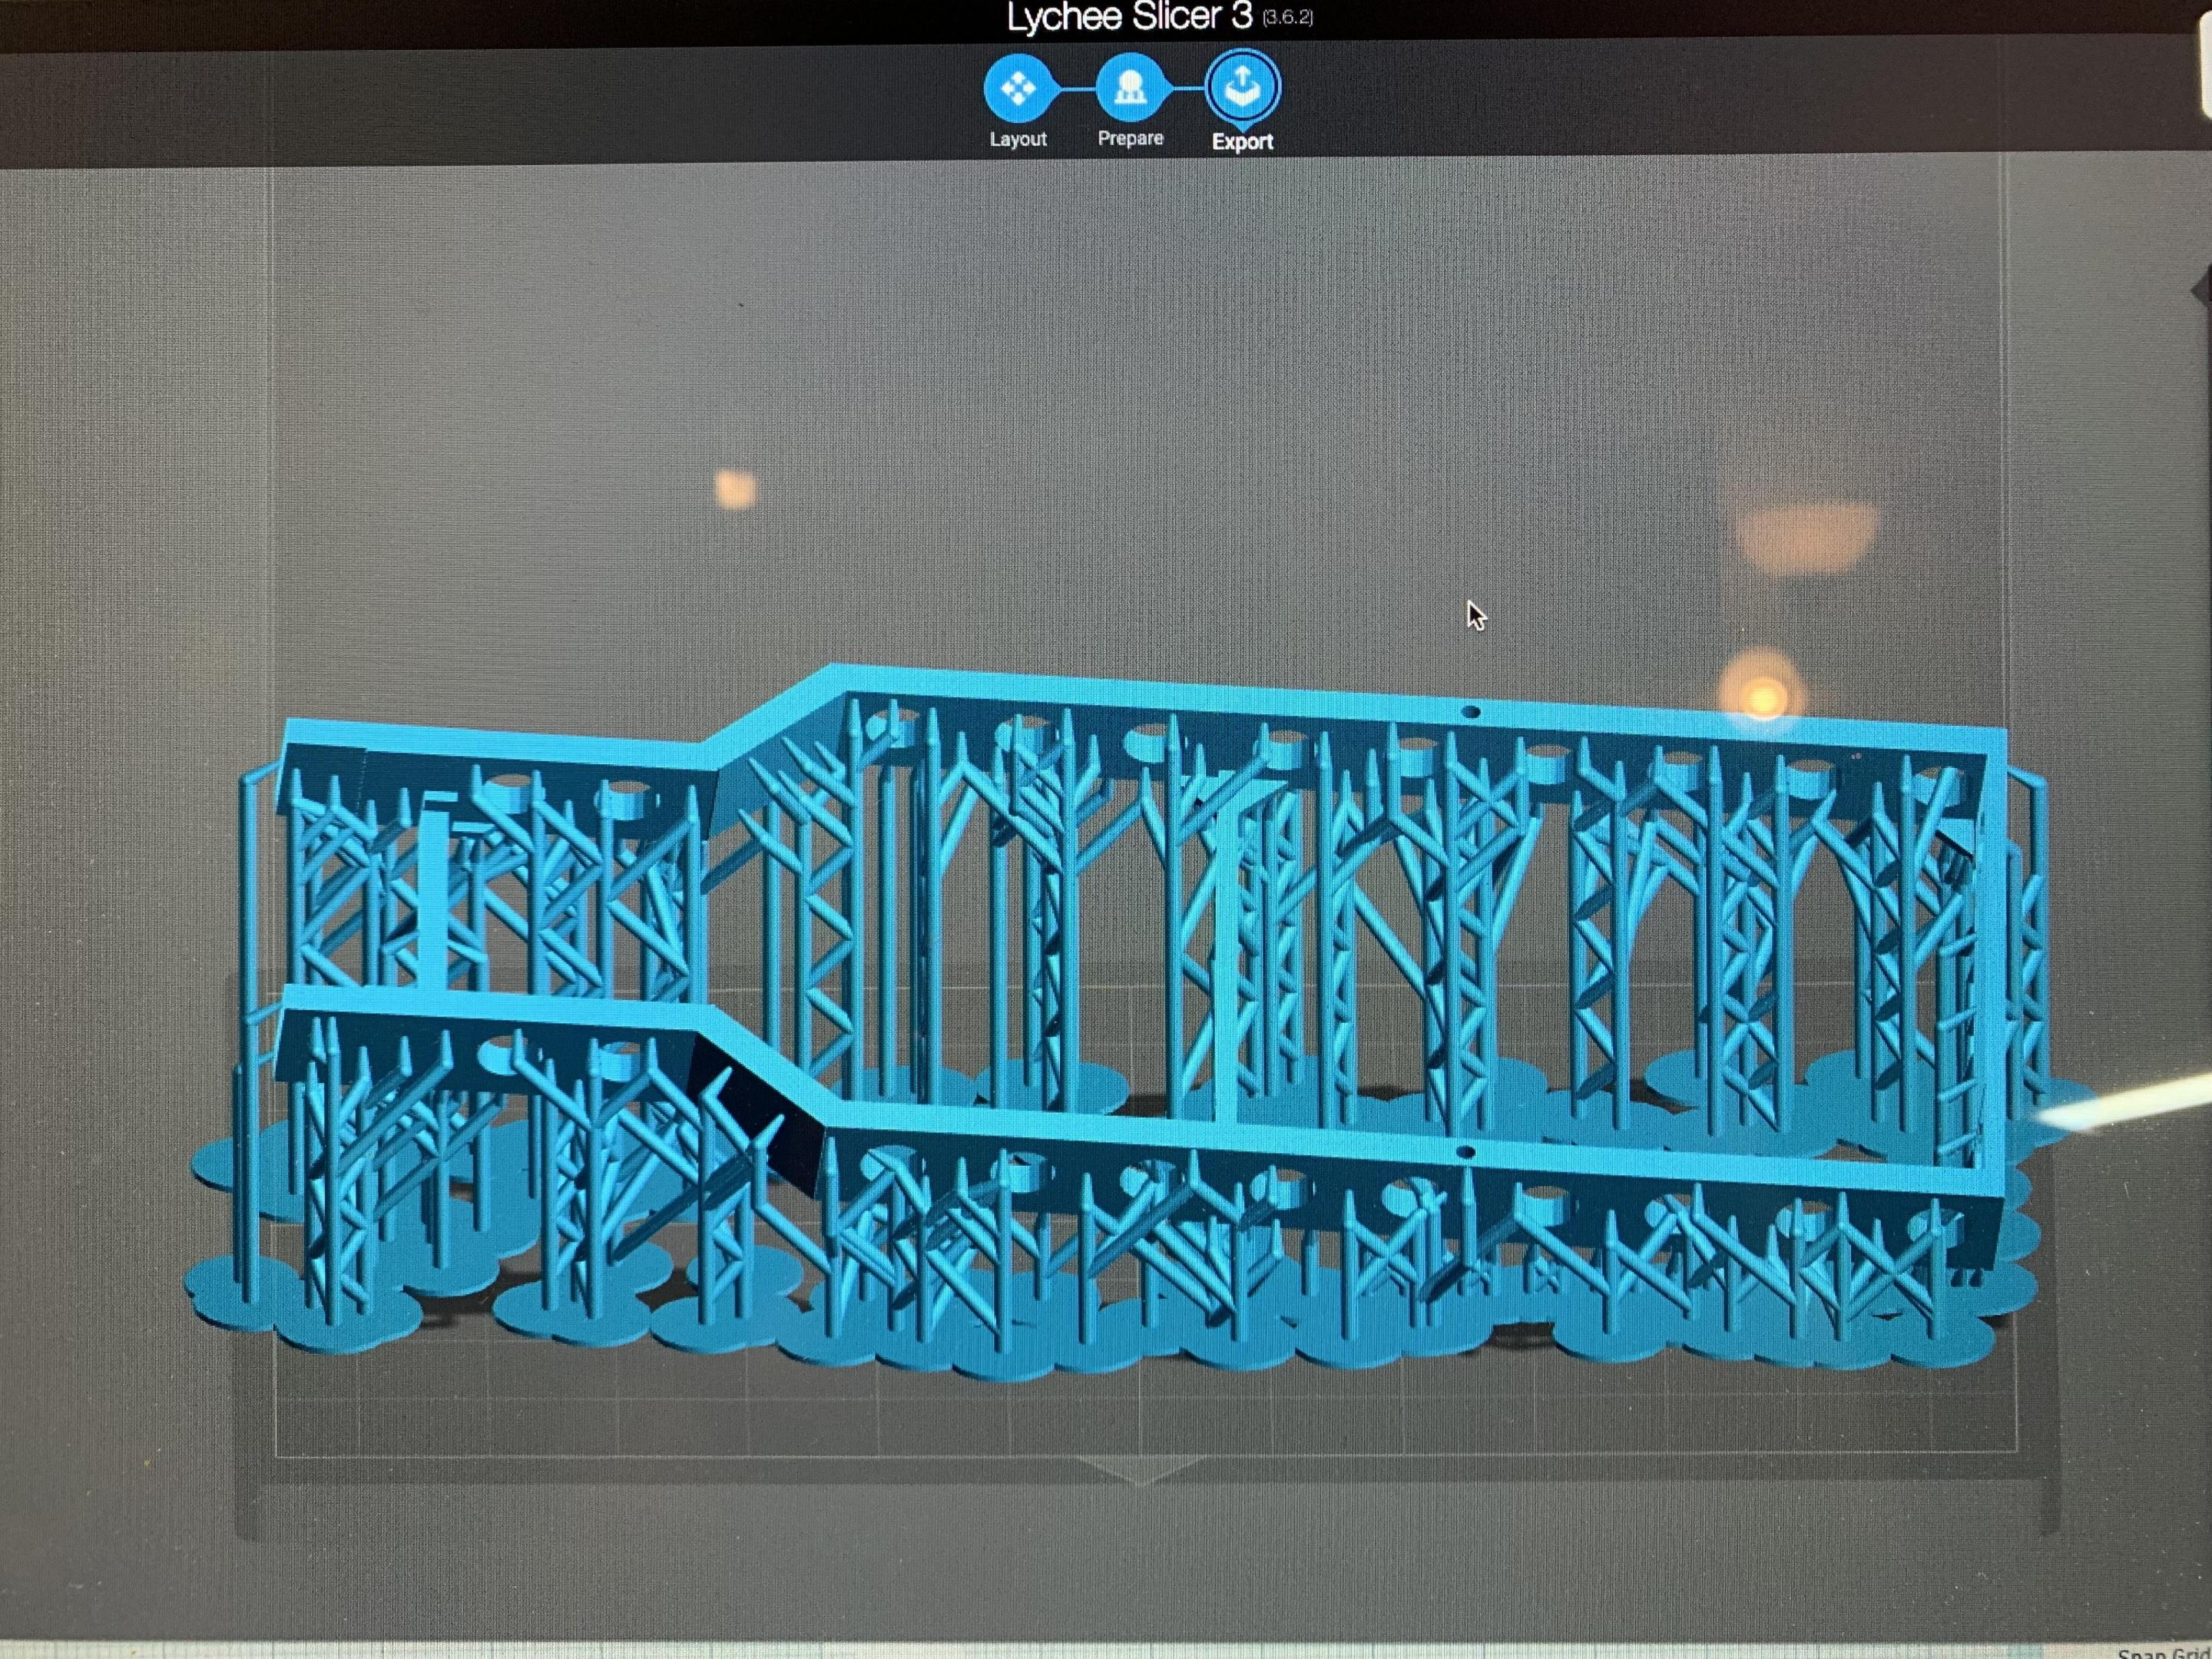Image resolution: width=2212 pixels, height=1659 pixels.
Task: Select the tall flat vertical support beam
Action: 1227,960
